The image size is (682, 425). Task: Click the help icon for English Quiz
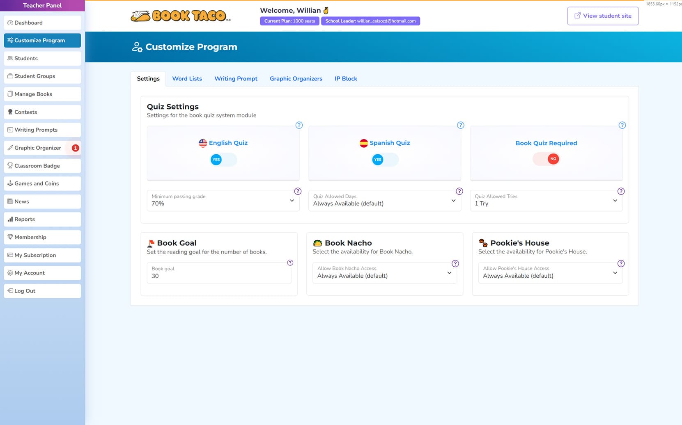click(299, 125)
